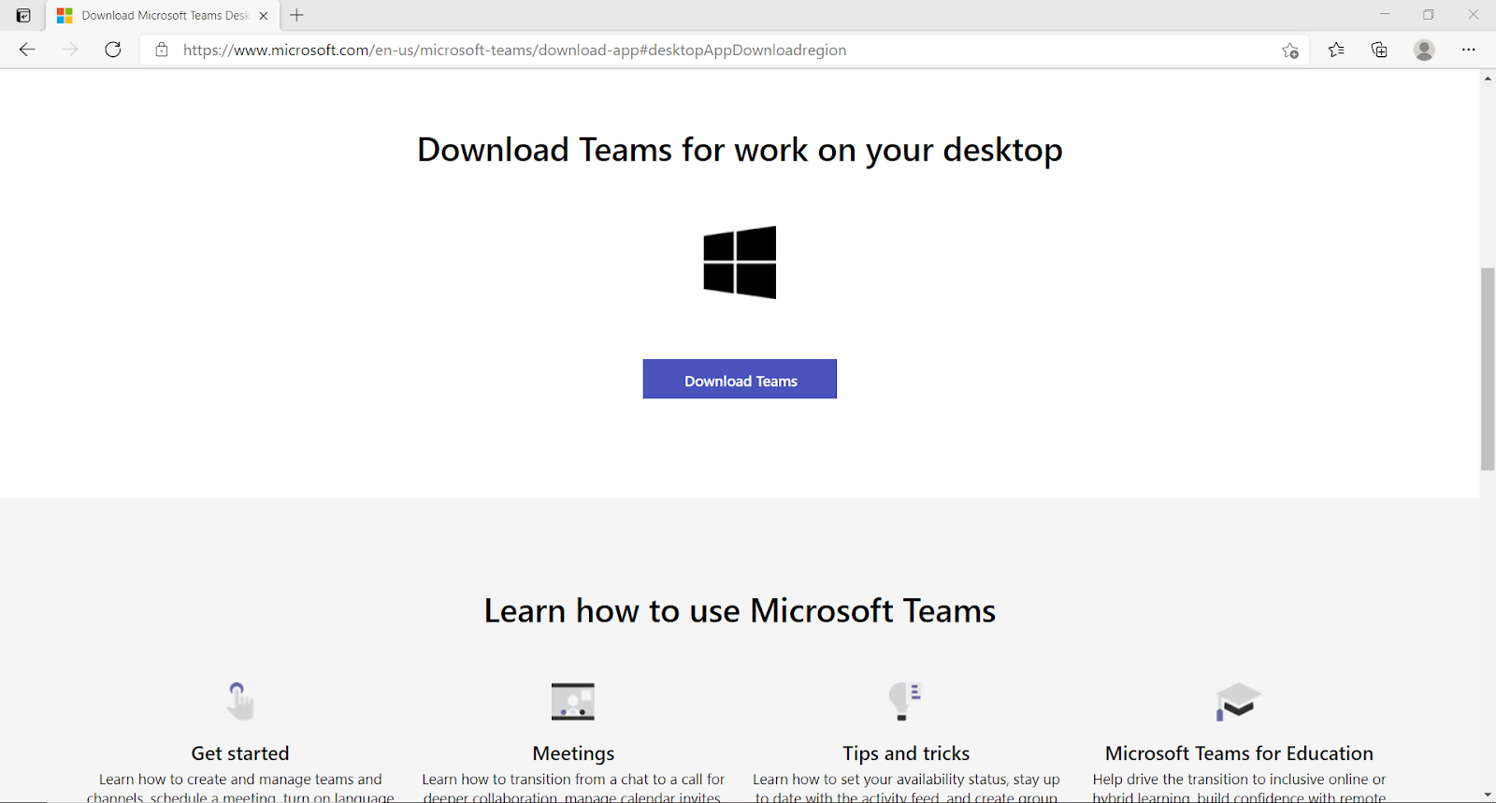
Task: Click the Meetings icon
Action: point(573,701)
